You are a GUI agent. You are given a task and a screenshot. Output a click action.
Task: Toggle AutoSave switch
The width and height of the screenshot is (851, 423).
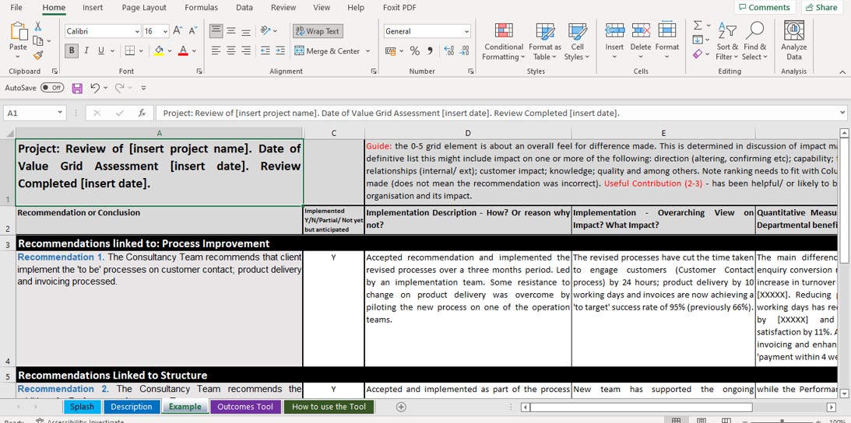tap(52, 88)
